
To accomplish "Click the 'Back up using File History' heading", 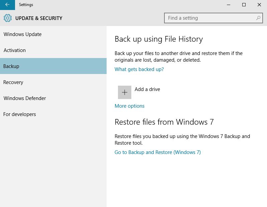I will [x=159, y=39].
